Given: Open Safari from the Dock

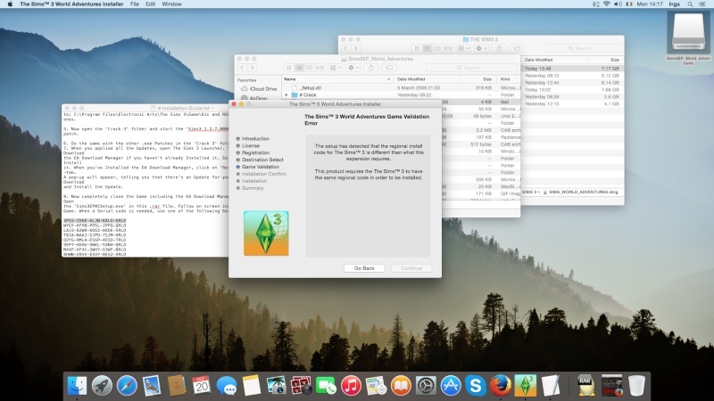Looking at the screenshot, I should pos(127,386).
